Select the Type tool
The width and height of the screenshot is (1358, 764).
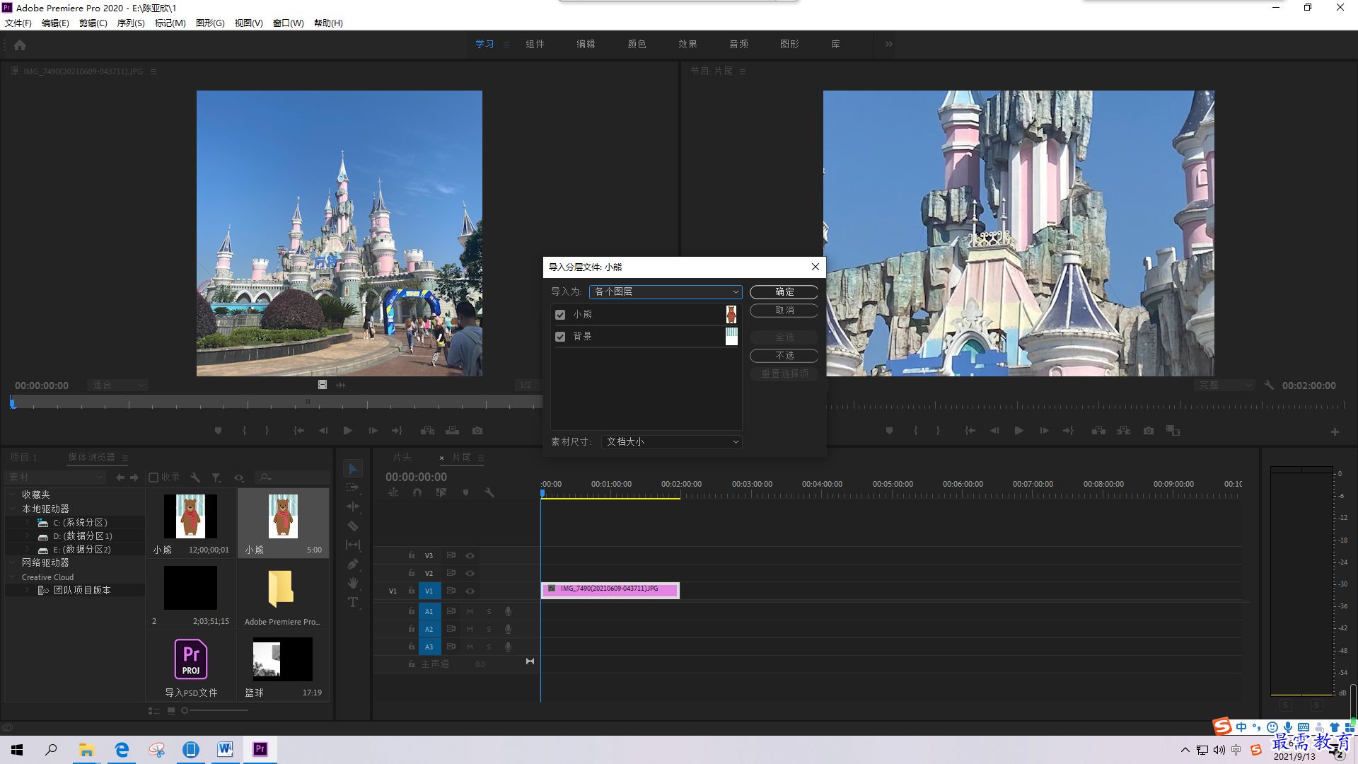(x=353, y=602)
